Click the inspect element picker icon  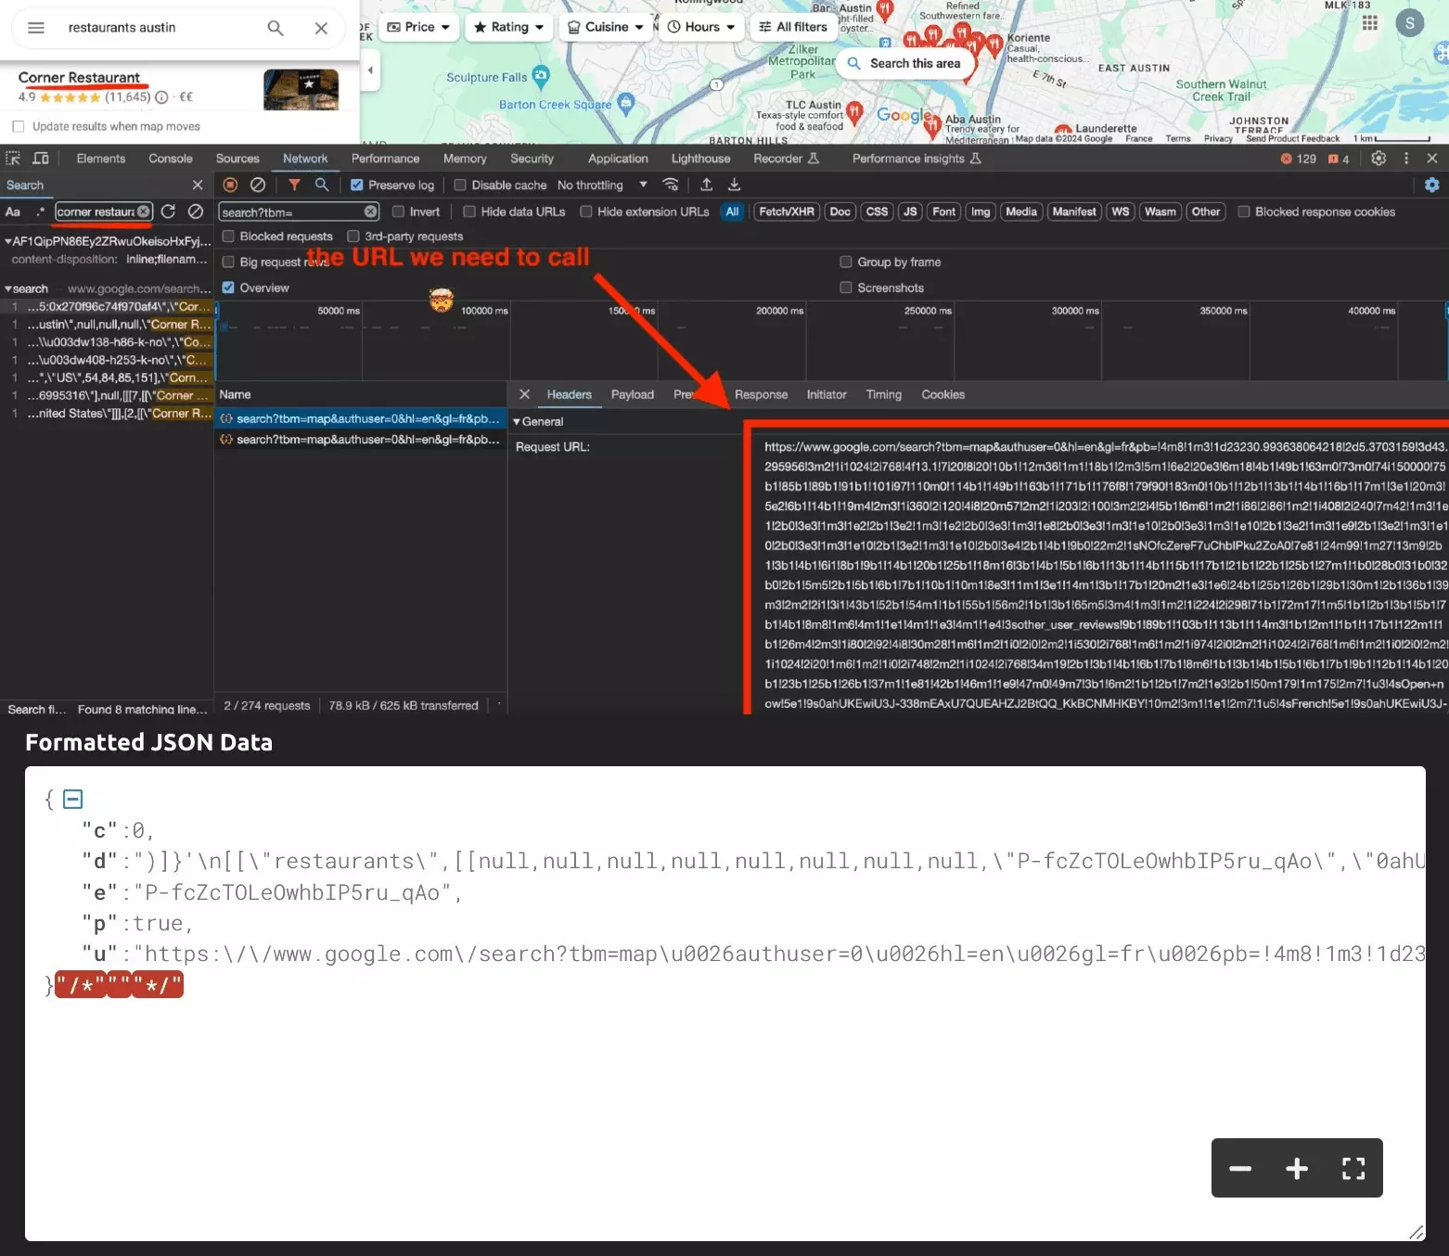(x=13, y=159)
